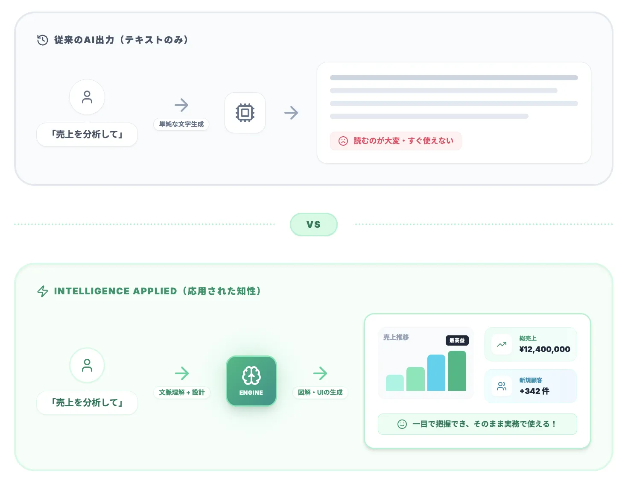Click the trending chart icon on the 総売上 card
This screenshot has height=487, width=625.
tap(502, 344)
